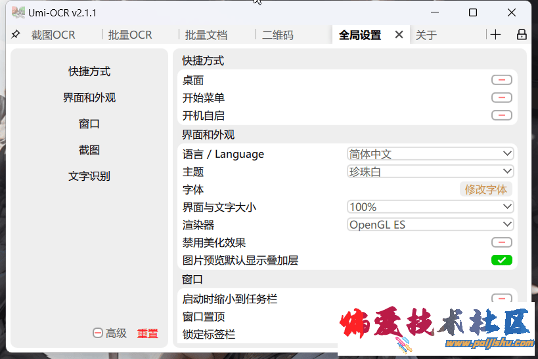Image resolution: width=538 pixels, height=359 pixels.
Task: Open the 界面与文字大小 scale dropdown
Action: click(430, 207)
